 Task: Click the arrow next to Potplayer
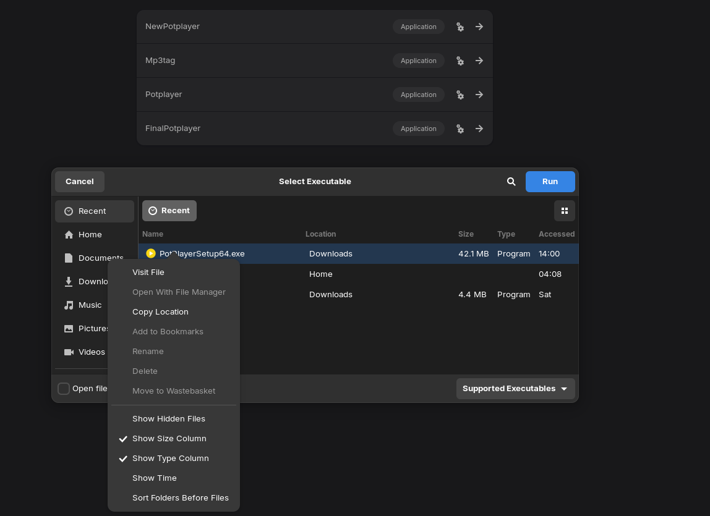click(479, 95)
